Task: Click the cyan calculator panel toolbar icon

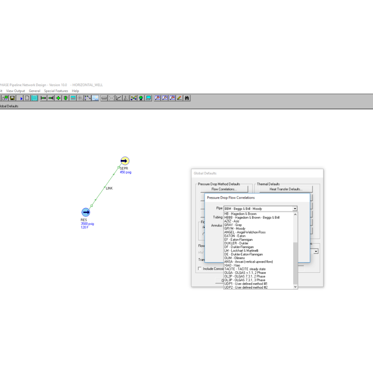Action: tap(73, 98)
